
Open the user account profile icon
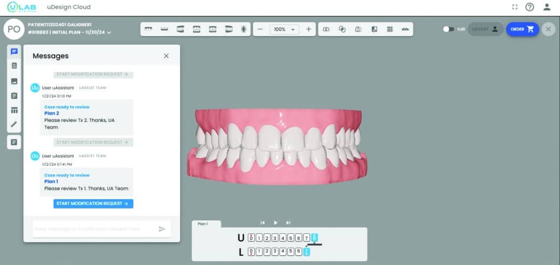546,7
